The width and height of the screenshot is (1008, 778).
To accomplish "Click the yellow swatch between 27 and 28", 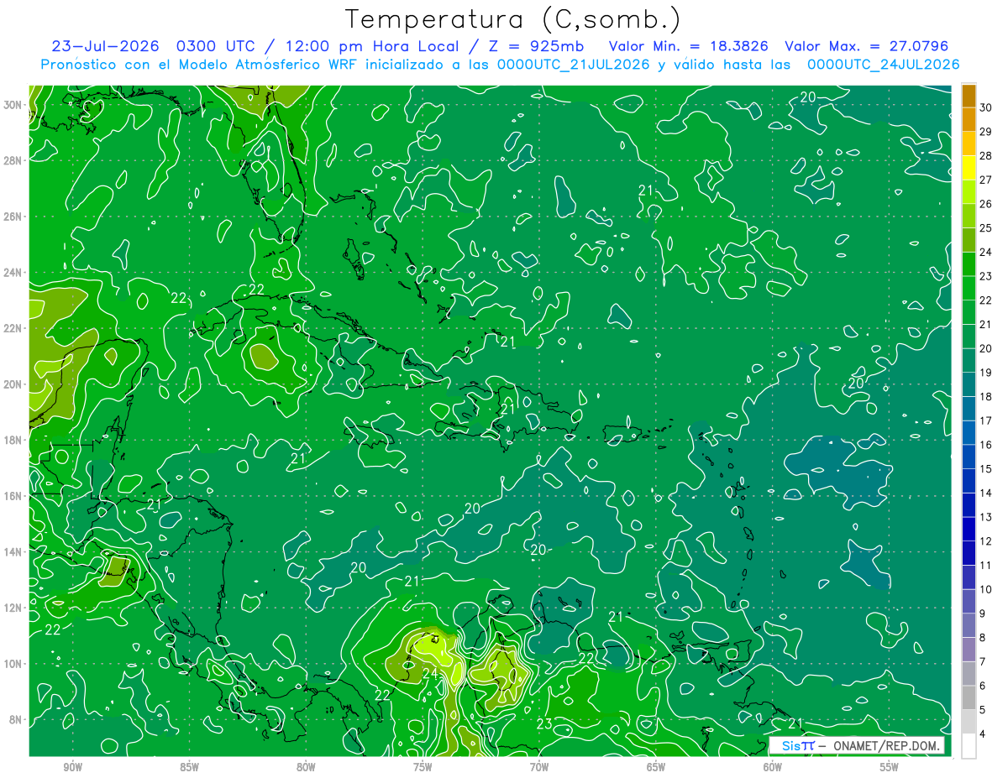I will point(969,168).
